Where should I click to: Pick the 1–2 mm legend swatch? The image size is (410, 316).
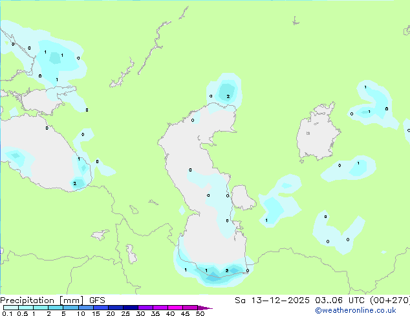pos(41,308)
